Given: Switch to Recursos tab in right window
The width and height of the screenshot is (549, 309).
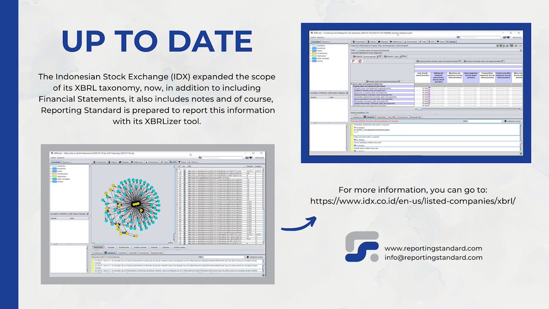Looking at the screenshot, I should [x=326, y=42].
